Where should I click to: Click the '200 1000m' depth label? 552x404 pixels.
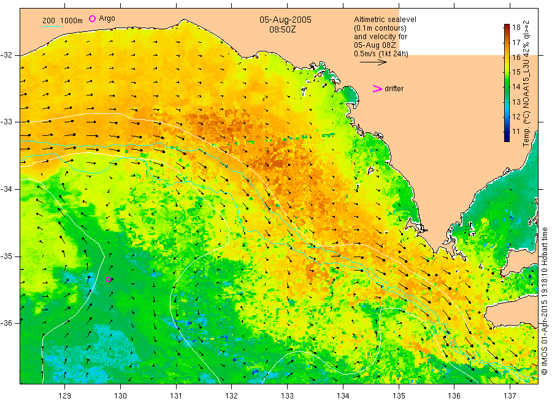[63, 21]
